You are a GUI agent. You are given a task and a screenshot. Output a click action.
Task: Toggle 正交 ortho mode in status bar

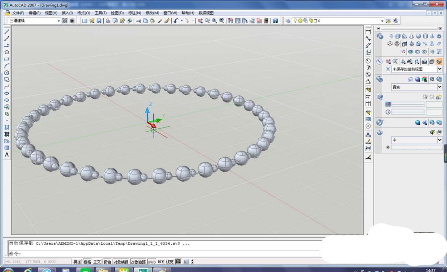97,262
